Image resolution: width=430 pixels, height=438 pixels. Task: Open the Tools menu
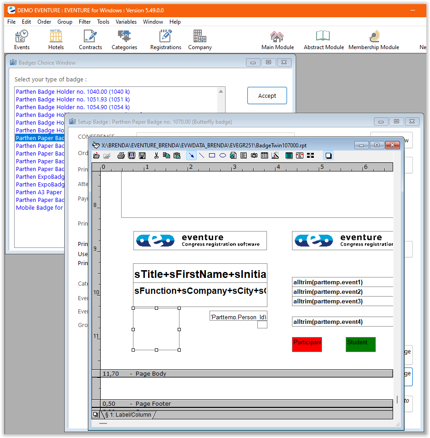103,22
